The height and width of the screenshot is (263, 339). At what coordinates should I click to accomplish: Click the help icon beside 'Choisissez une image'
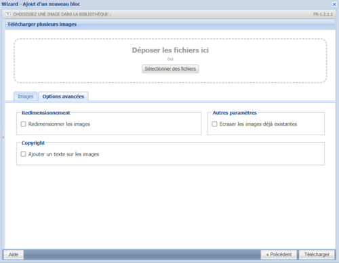click(7, 14)
